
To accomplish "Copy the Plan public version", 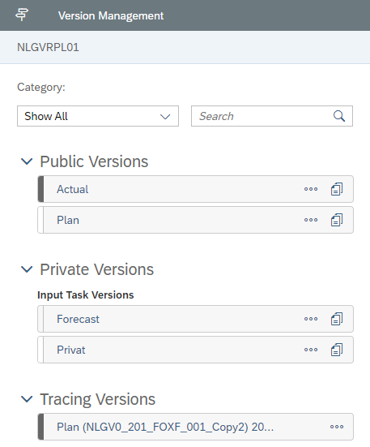I will (337, 220).
